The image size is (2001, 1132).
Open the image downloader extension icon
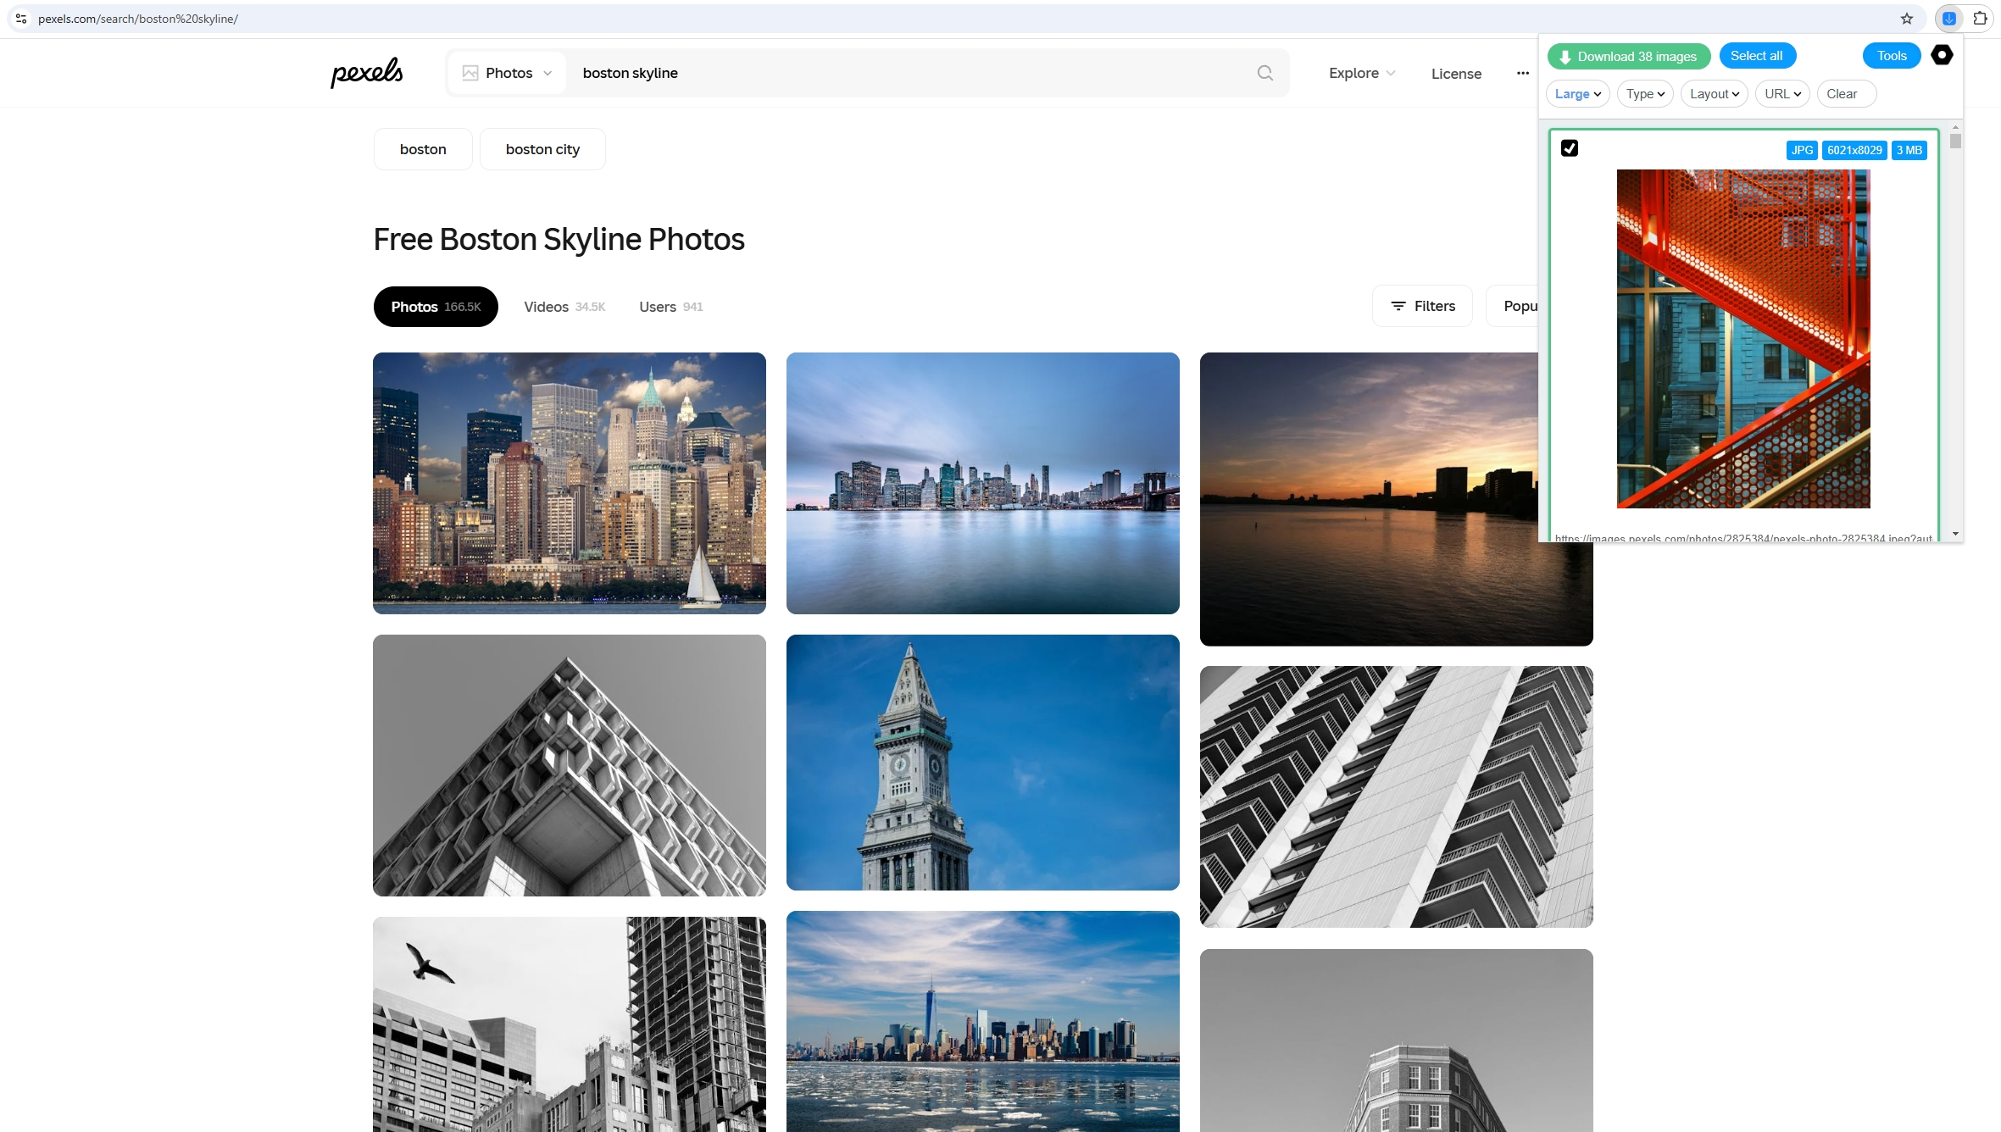[x=1949, y=19]
